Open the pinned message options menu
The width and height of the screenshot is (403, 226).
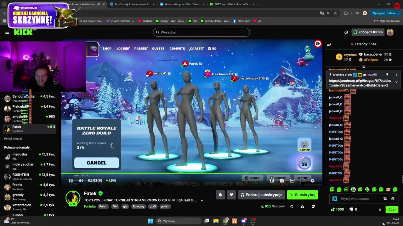point(396,75)
